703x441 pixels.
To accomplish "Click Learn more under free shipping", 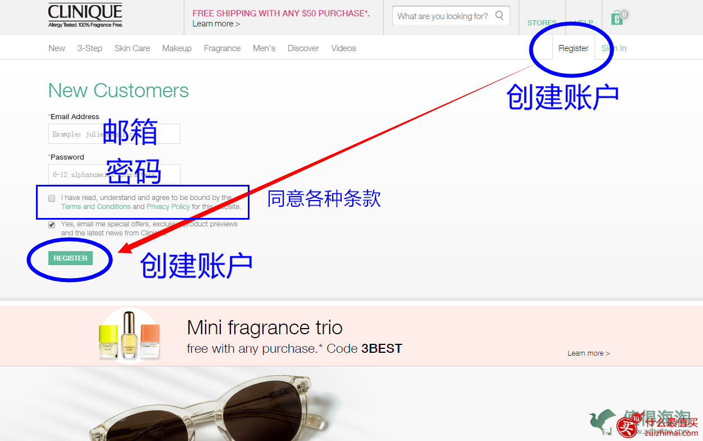I will [216, 24].
